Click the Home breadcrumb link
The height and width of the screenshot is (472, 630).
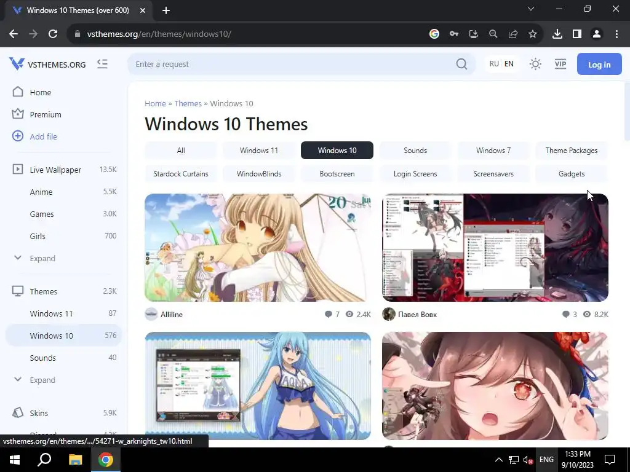coord(155,103)
